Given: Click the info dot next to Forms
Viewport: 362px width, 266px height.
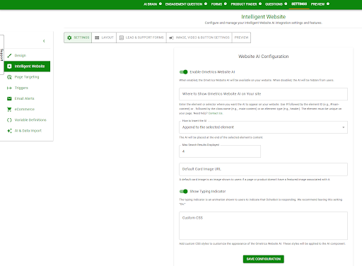Looking at the screenshot, I should pos(226,4).
